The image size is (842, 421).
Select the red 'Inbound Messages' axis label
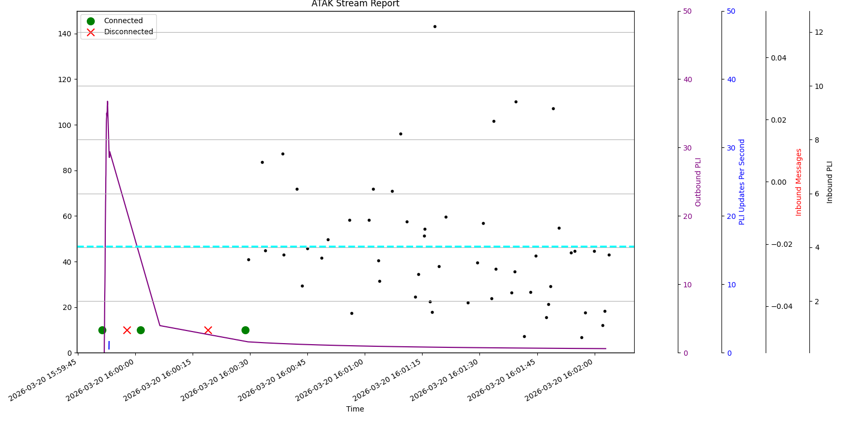[799, 182]
